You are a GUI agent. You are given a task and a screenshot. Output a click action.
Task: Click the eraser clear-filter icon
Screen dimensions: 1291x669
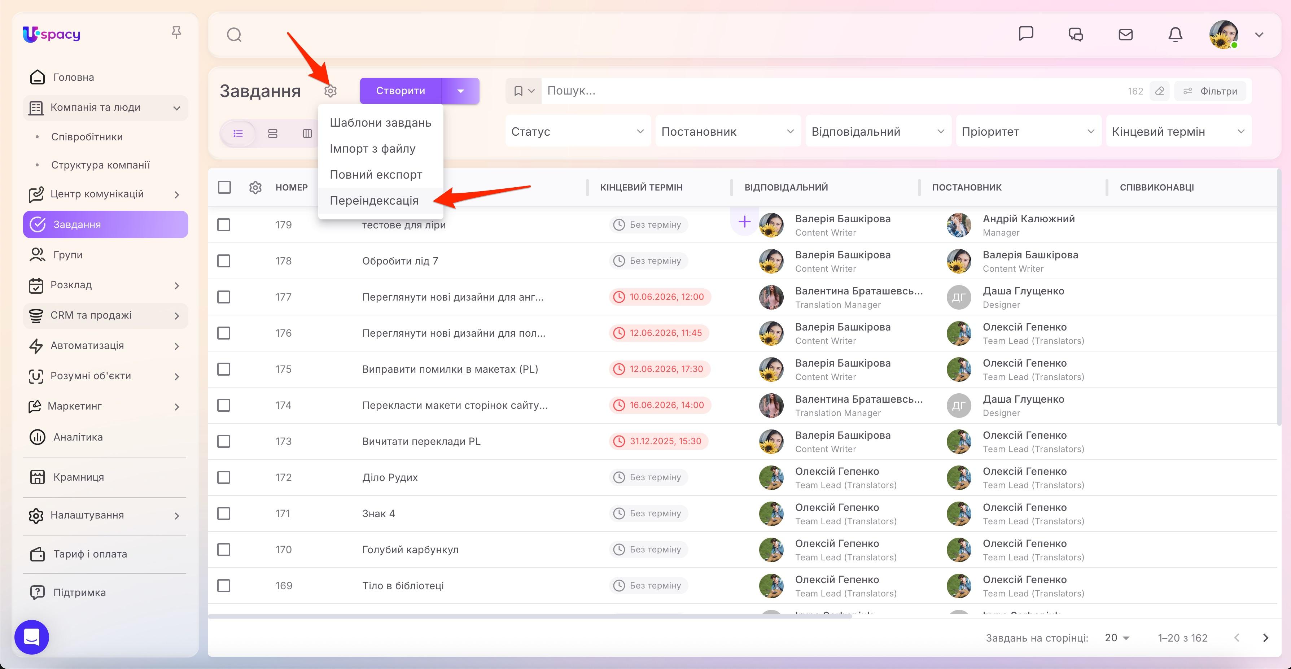point(1159,91)
